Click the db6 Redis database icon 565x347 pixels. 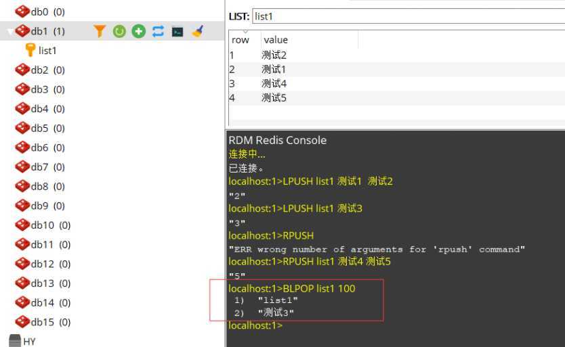coord(22,147)
